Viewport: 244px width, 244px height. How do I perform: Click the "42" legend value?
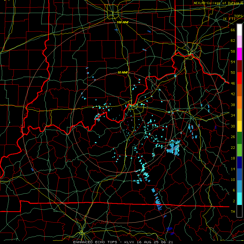click(233, 94)
